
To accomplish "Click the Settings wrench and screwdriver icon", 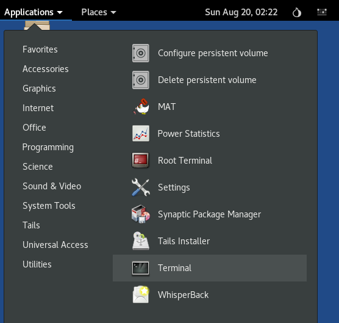I will [140, 187].
